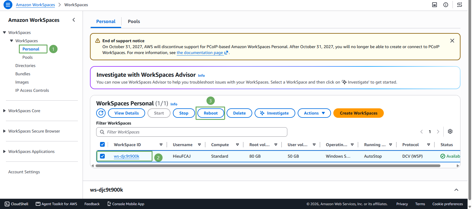Screen dimensions: 472x209
Task: Collapse the Amazon WorkSpaces side navigation
Action: [74, 20]
